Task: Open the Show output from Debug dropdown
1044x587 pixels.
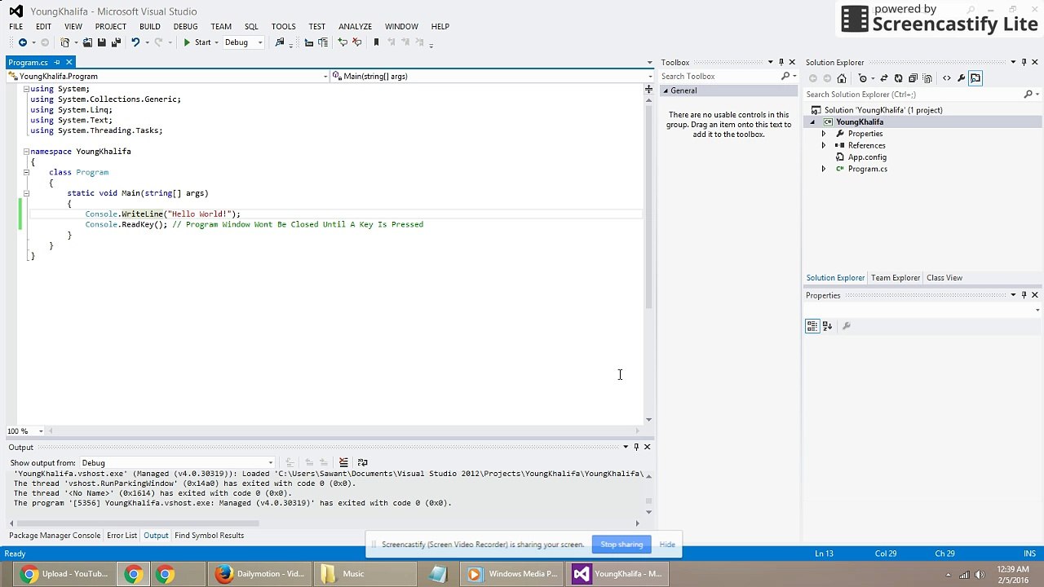Action: [177, 463]
